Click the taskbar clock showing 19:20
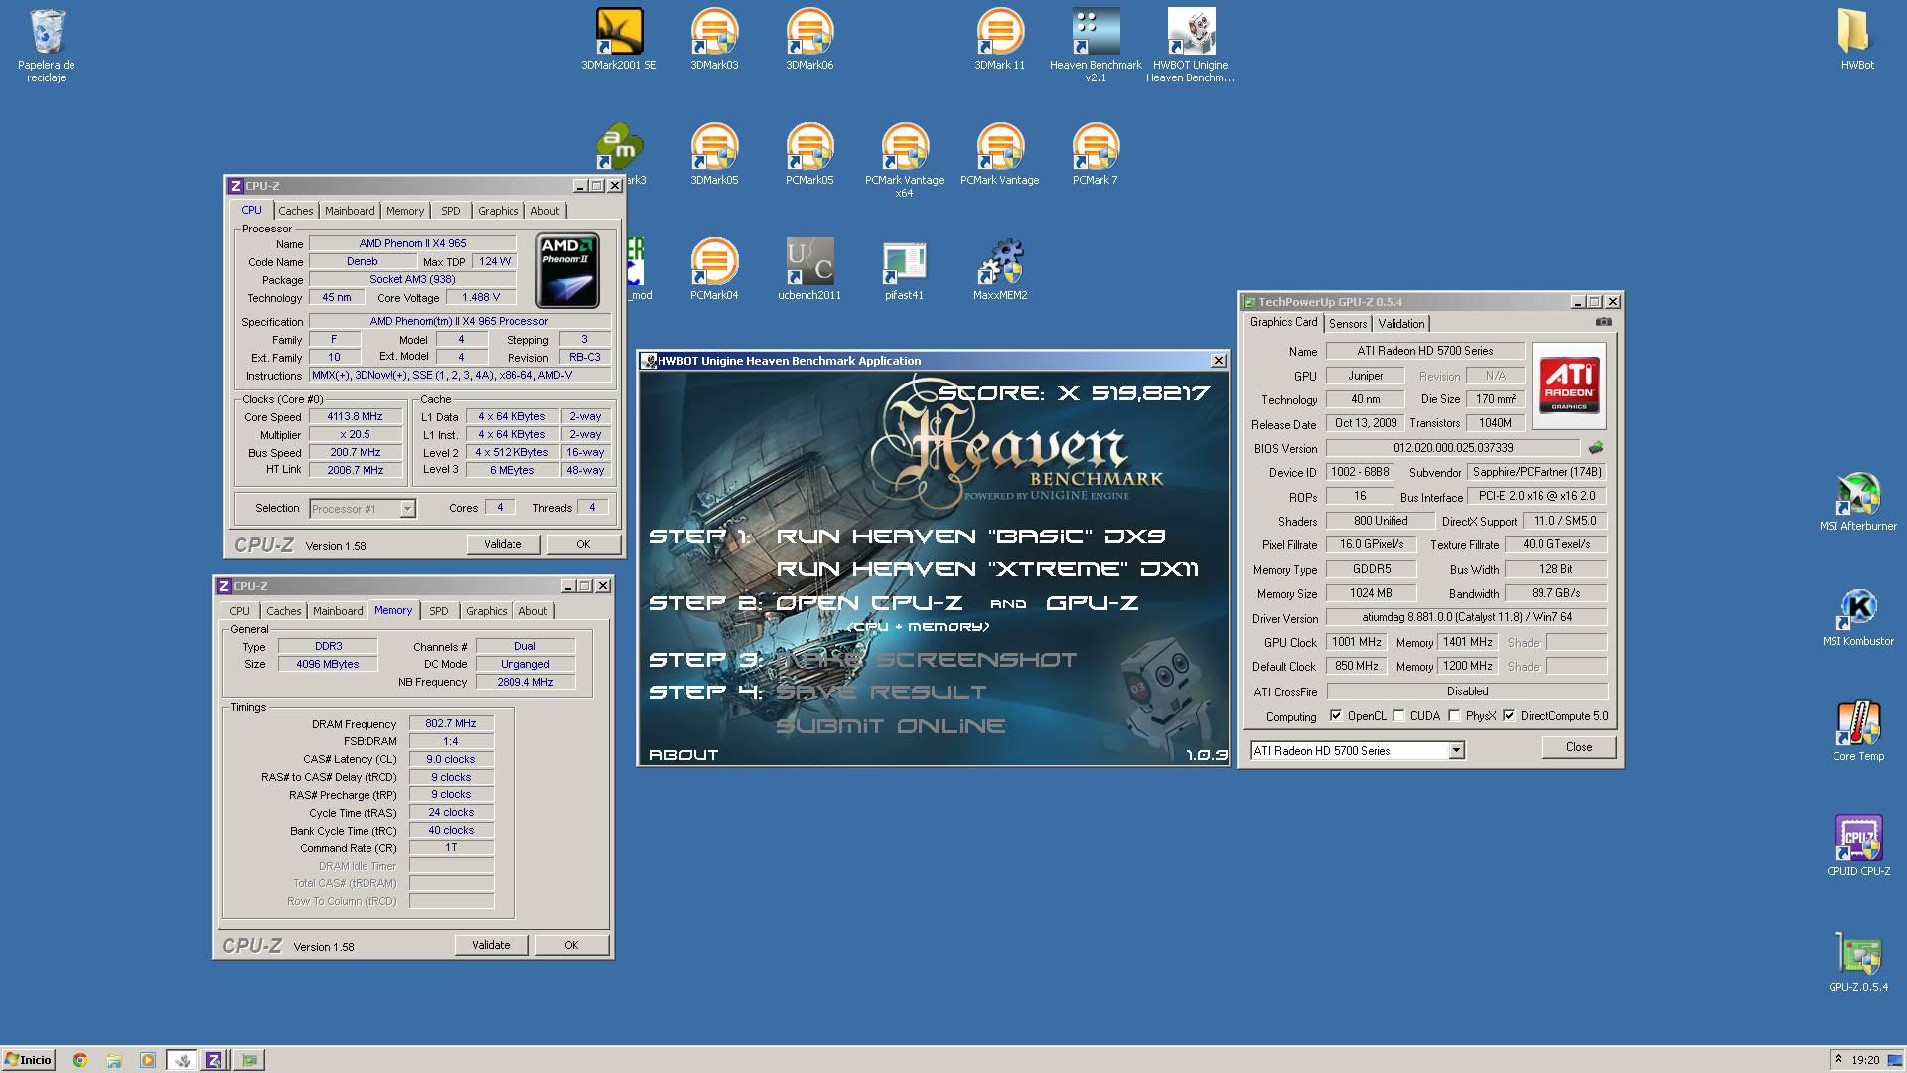 coord(1866,1060)
